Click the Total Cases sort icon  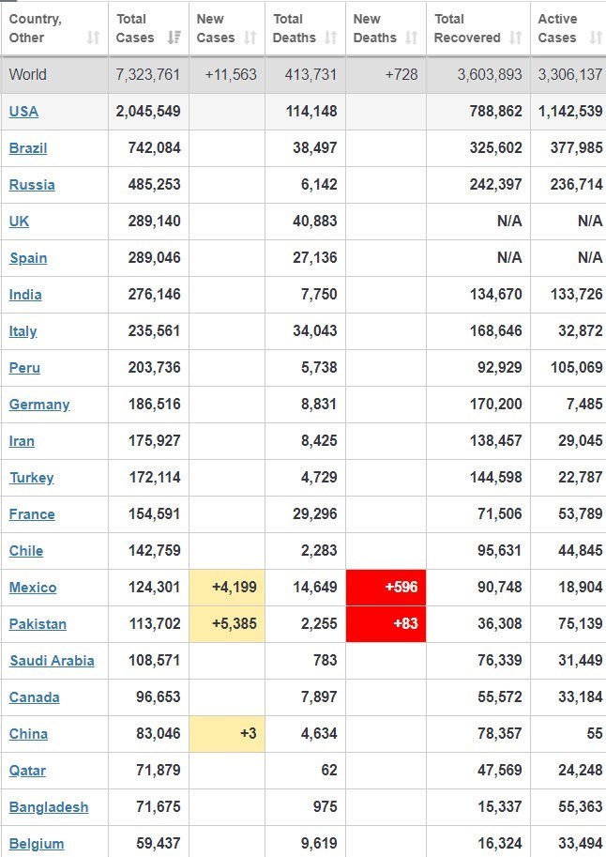(x=174, y=38)
